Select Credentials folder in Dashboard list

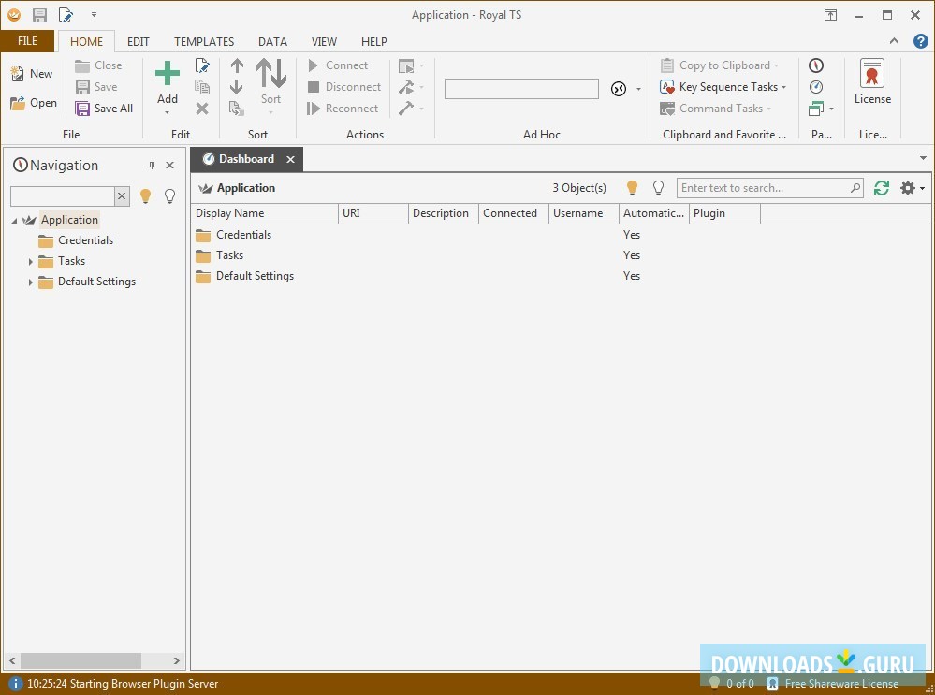(243, 235)
